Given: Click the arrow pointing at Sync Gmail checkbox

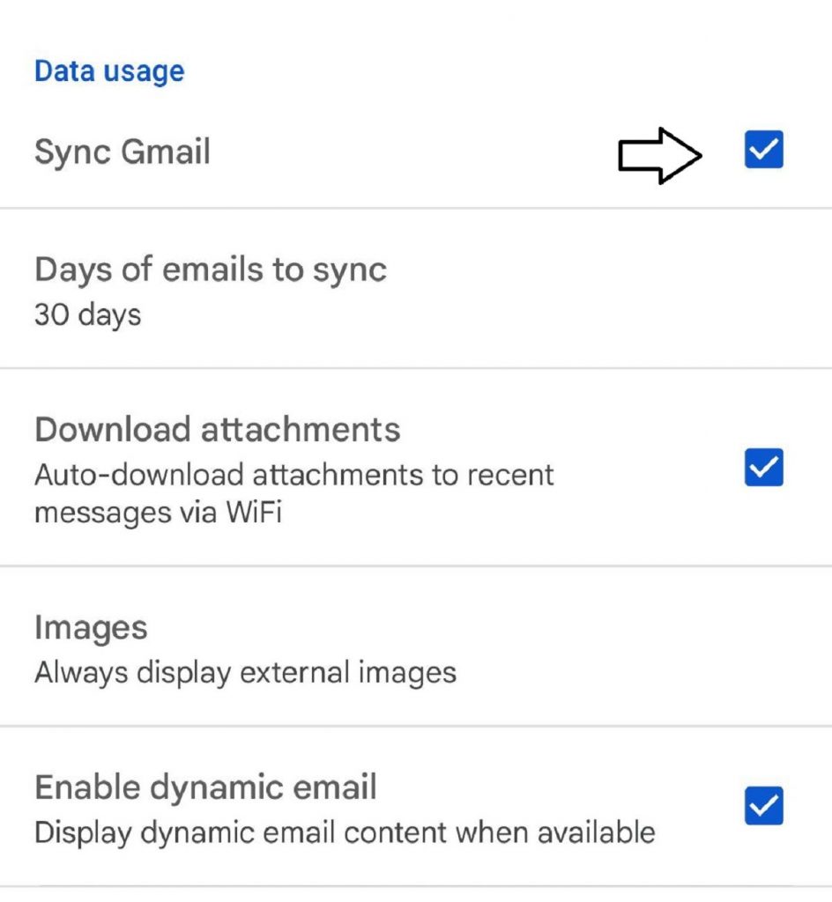Looking at the screenshot, I should pos(659,156).
